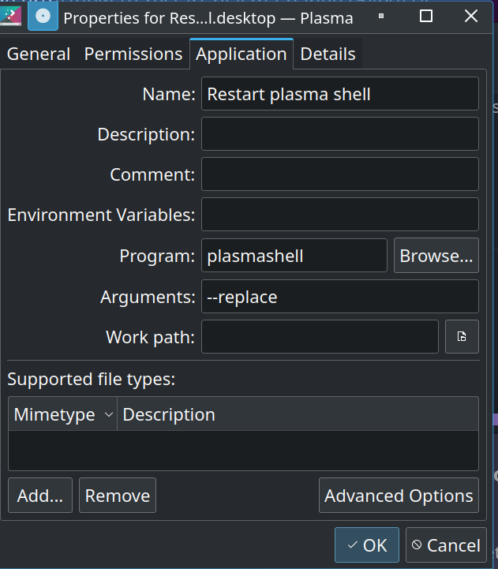The height and width of the screenshot is (569, 498).
Task: Confirm with the OK button
Action: pos(367,545)
